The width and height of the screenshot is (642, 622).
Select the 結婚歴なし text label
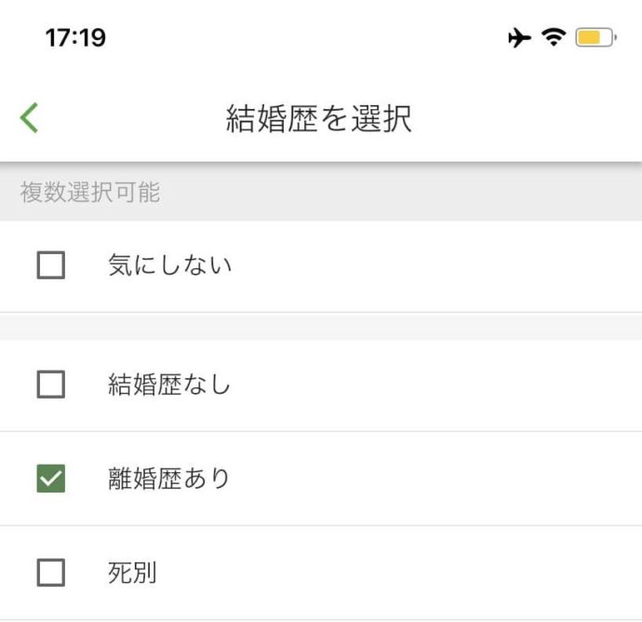[169, 385]
